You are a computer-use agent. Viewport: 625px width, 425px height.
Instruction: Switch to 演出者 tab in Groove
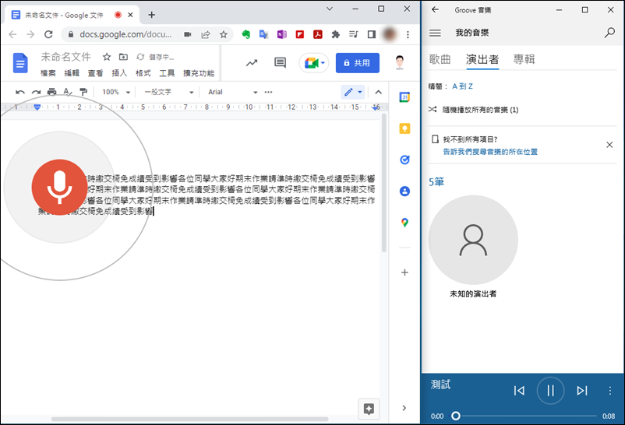click(482, 59)
